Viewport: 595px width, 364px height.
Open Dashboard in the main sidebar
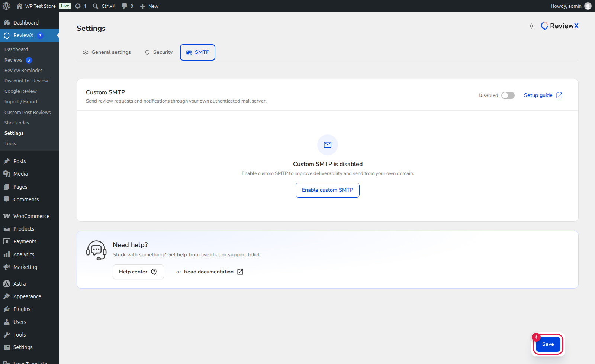pos(30,23)
